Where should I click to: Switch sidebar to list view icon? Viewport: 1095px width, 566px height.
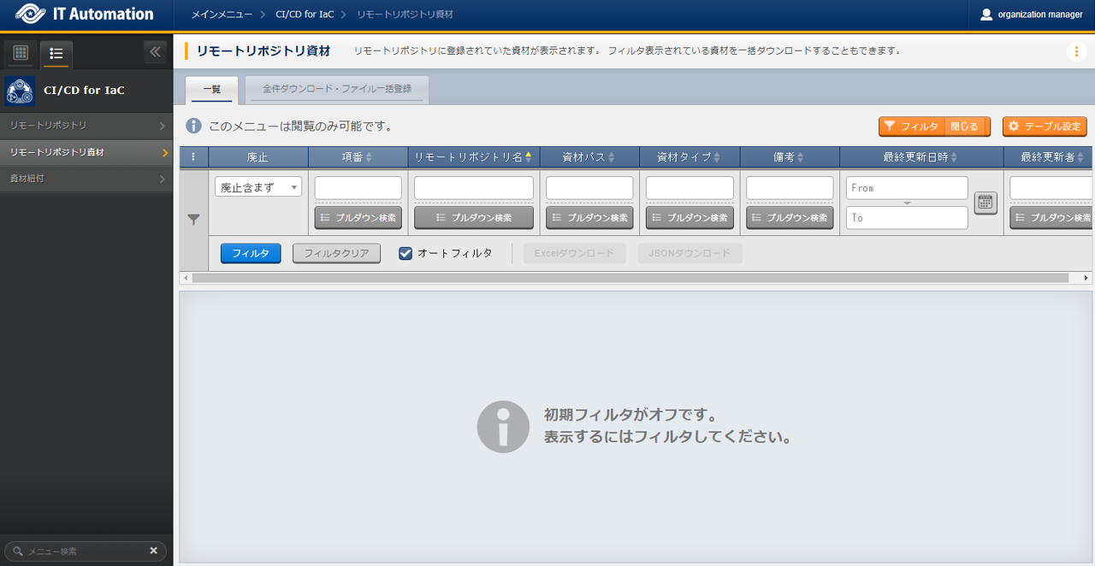(56, 54)
